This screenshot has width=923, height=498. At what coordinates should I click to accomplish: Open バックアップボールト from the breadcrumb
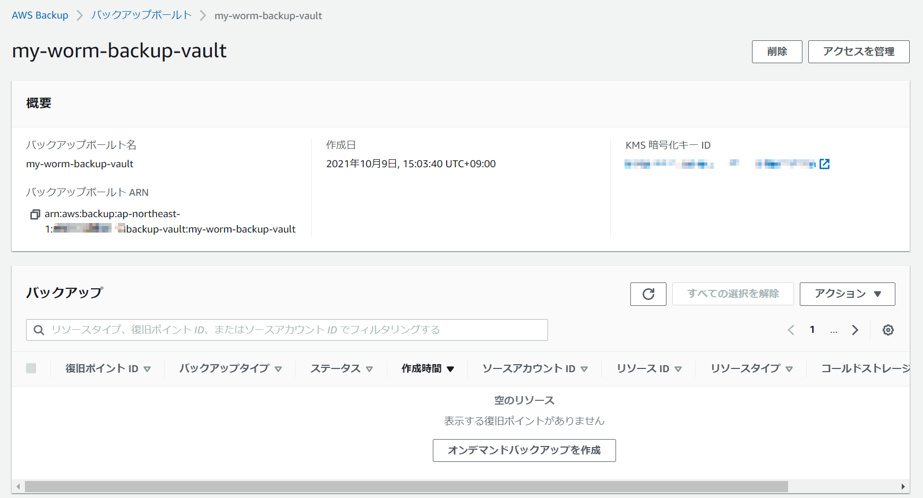(140, 15)
